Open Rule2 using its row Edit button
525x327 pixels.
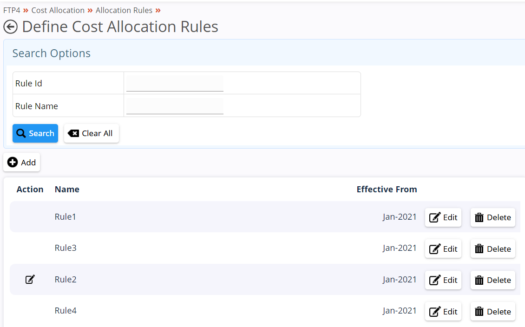443,280
